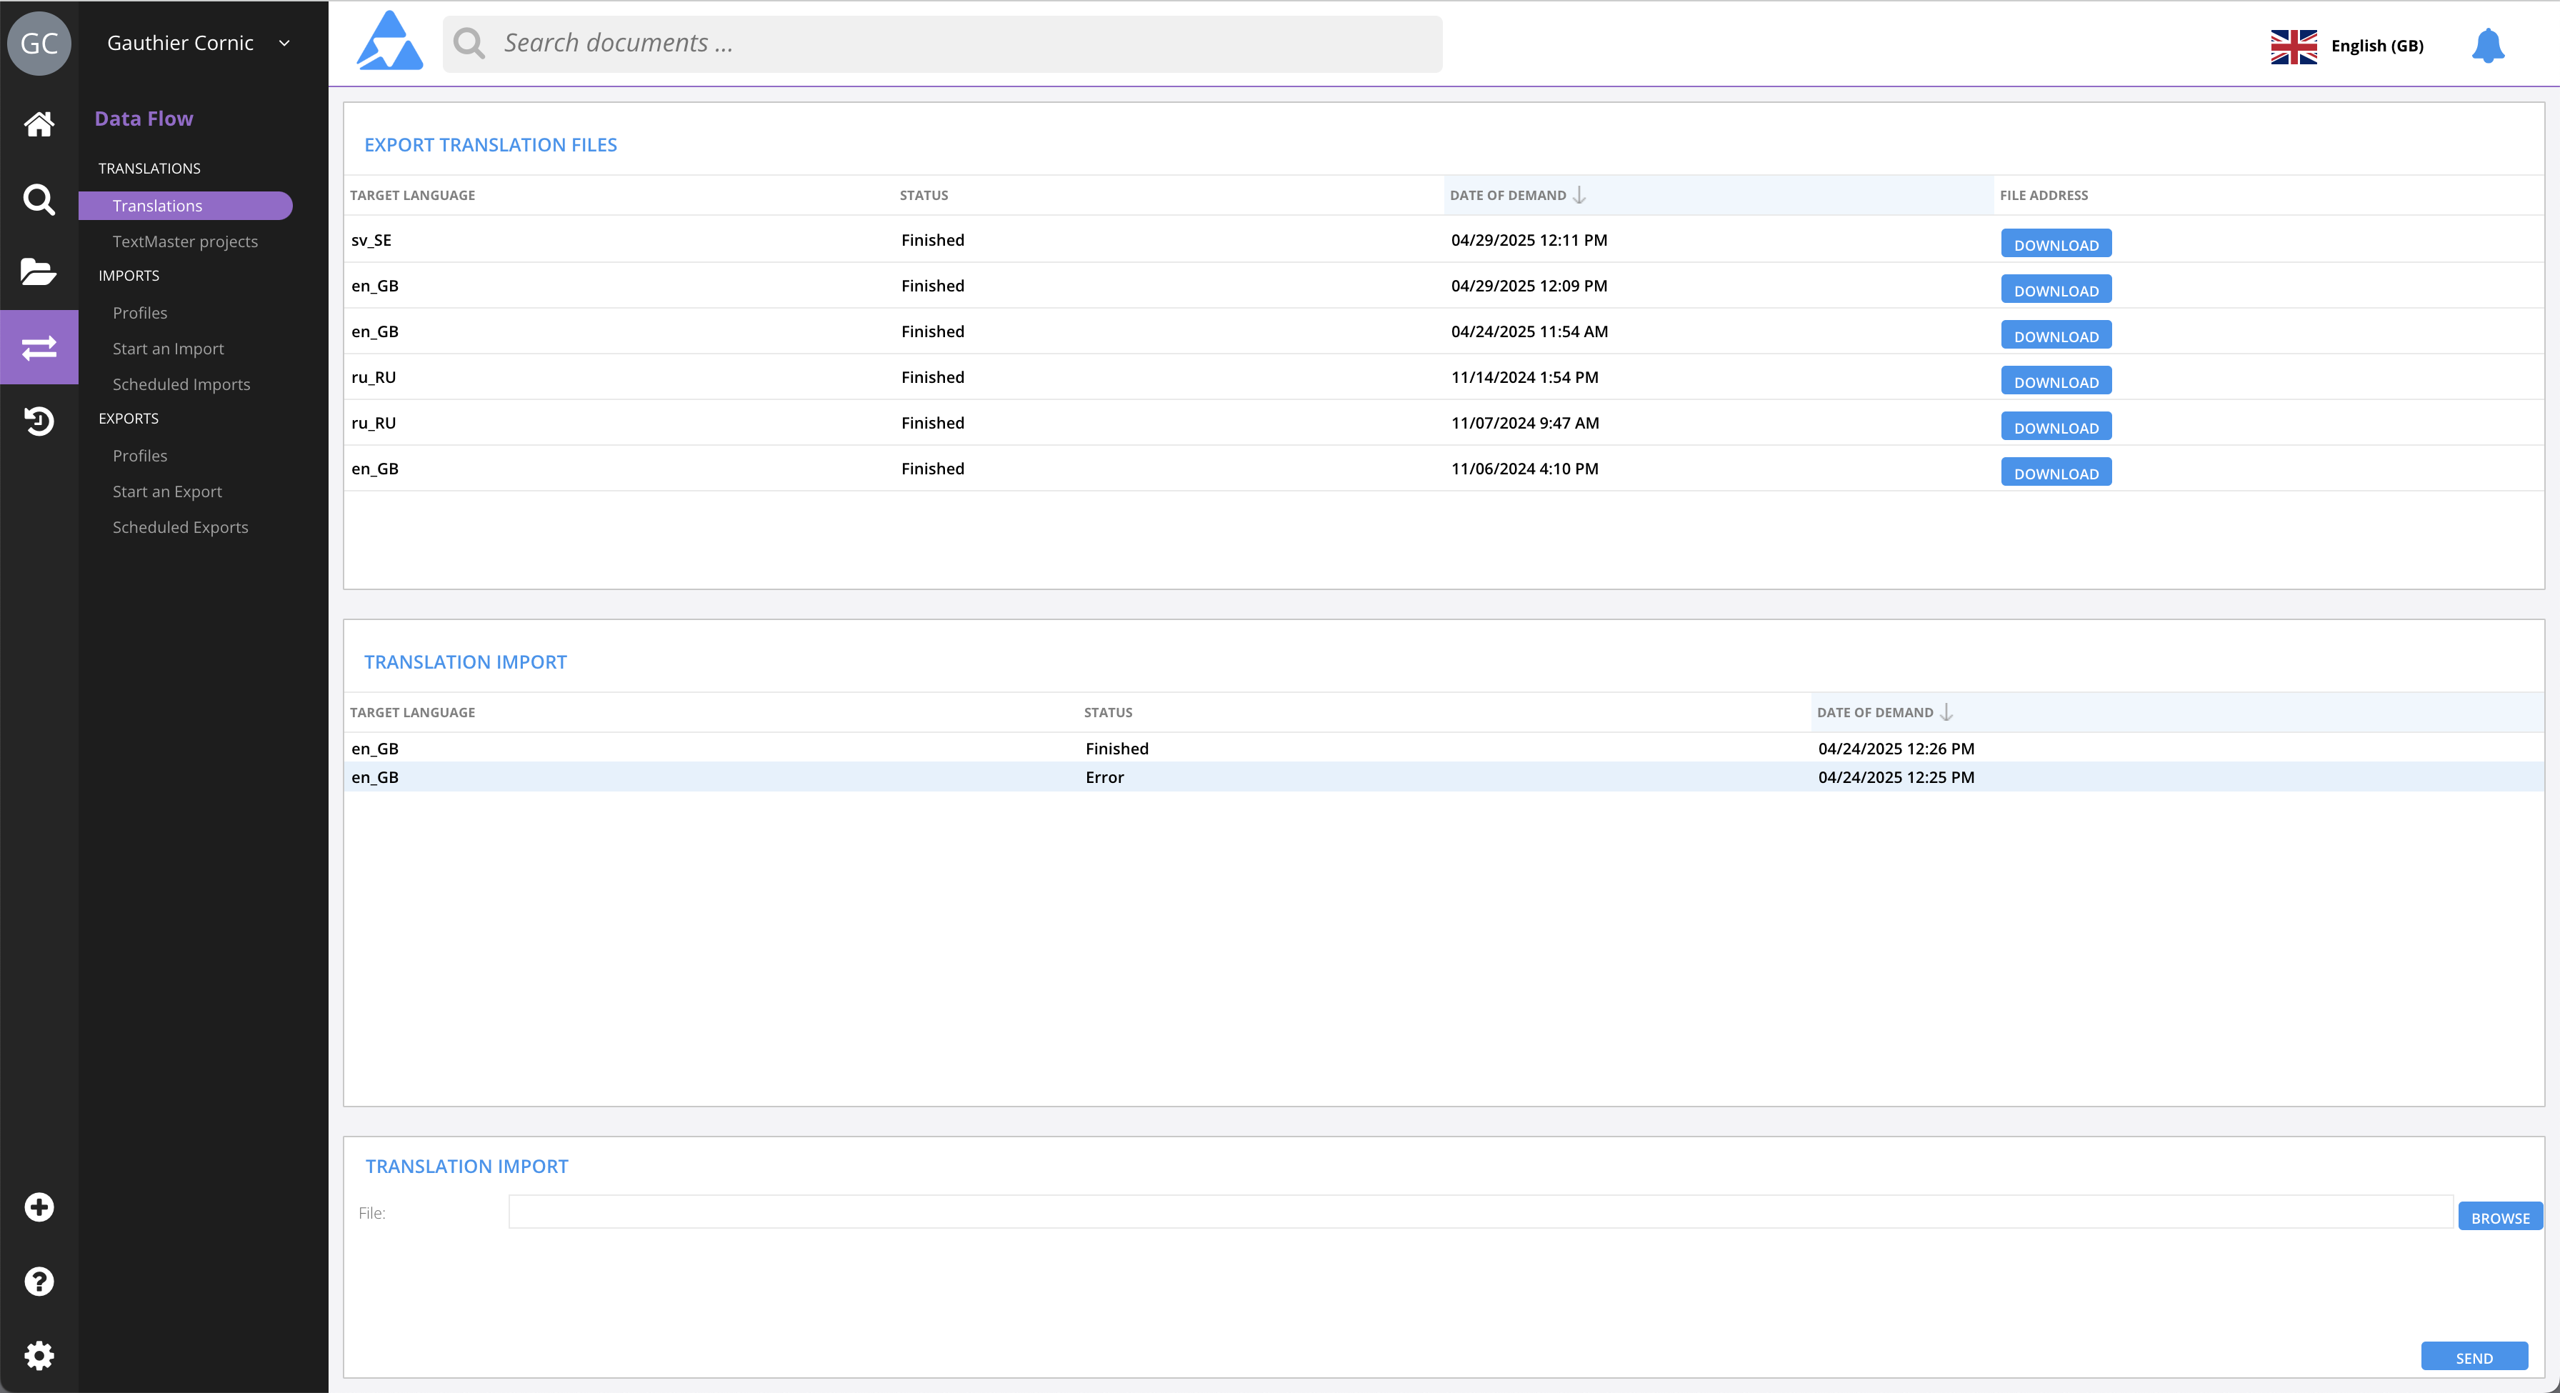Expand the Gauthier Cornic user dropdown
Image resolution: width=2560 pixels, height=1393 pixels.
click(x=284, y=43)
